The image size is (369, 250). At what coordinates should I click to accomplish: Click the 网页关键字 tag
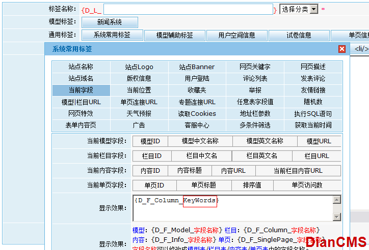pyautogui.click(x=255, y=67)
